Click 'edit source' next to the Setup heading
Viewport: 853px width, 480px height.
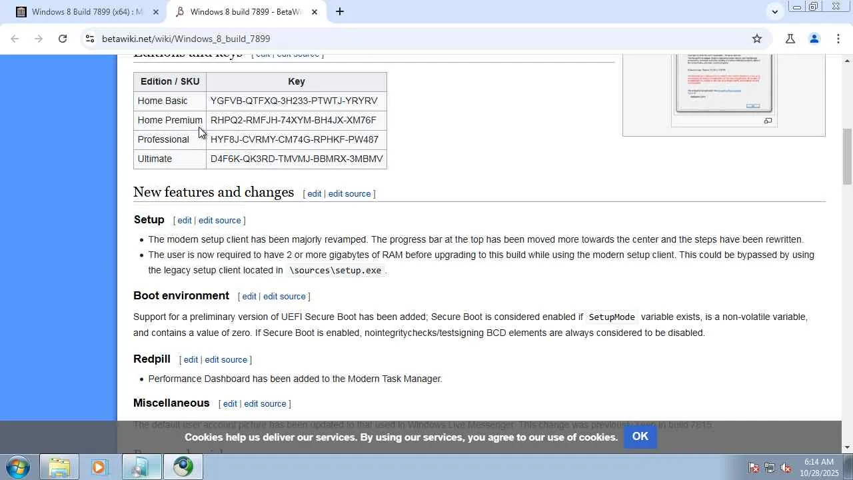[x=220, y=221]
